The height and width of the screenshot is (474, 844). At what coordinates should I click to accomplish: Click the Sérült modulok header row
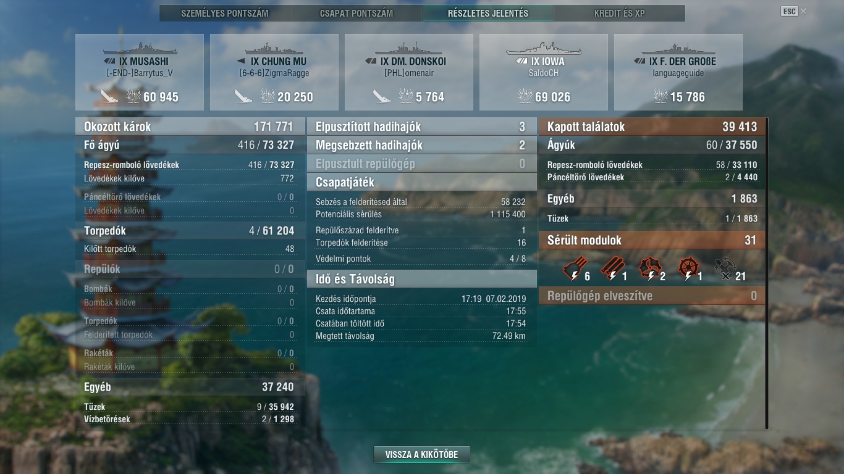(x=652, y=240)
